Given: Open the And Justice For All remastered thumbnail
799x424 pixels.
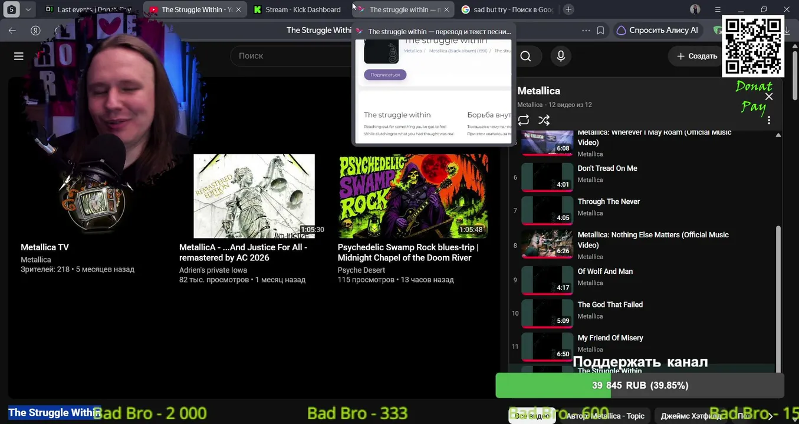Looking at the screenshot, I should point(254,196).
